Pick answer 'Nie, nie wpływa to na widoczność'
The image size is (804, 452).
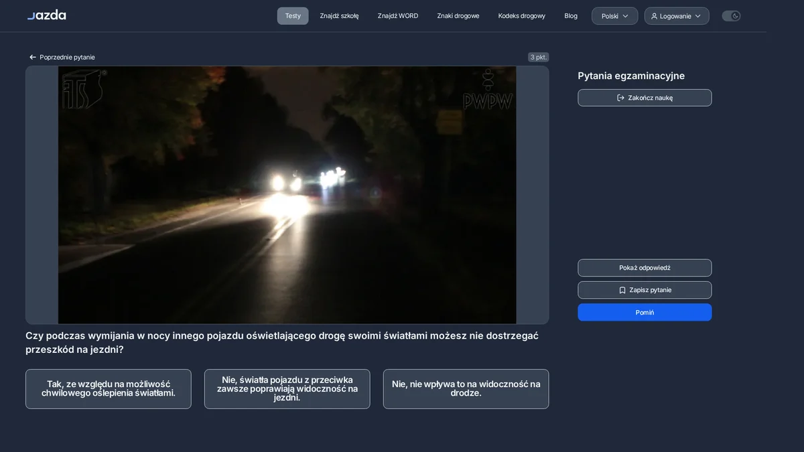pos(466,389)
